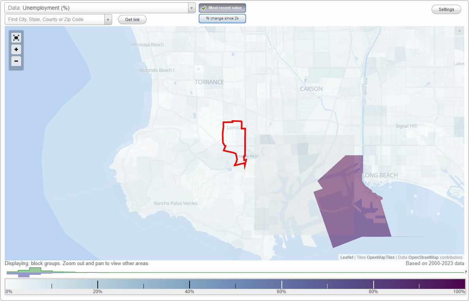Open the Unemployment data selector arrow

pos(191,7)
